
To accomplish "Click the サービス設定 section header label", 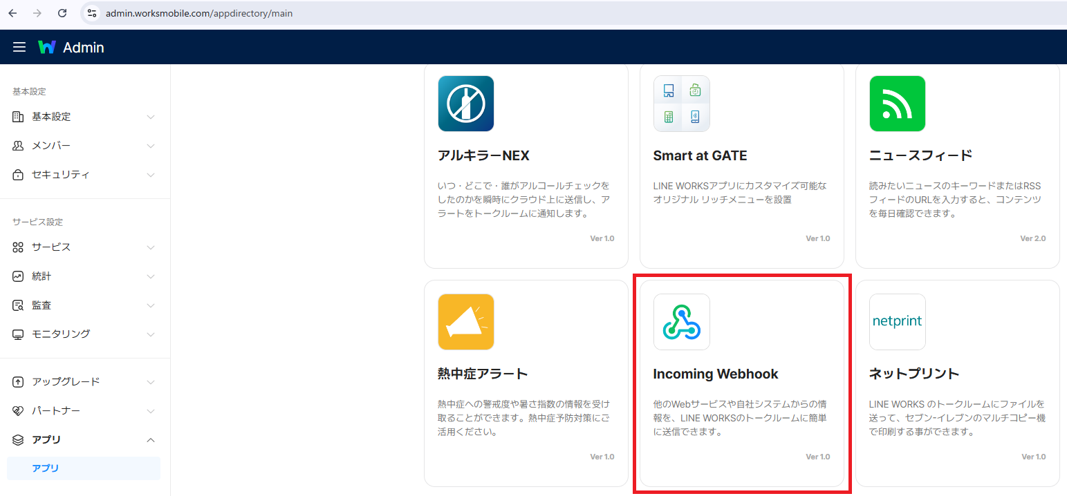I will coord(37,222).
